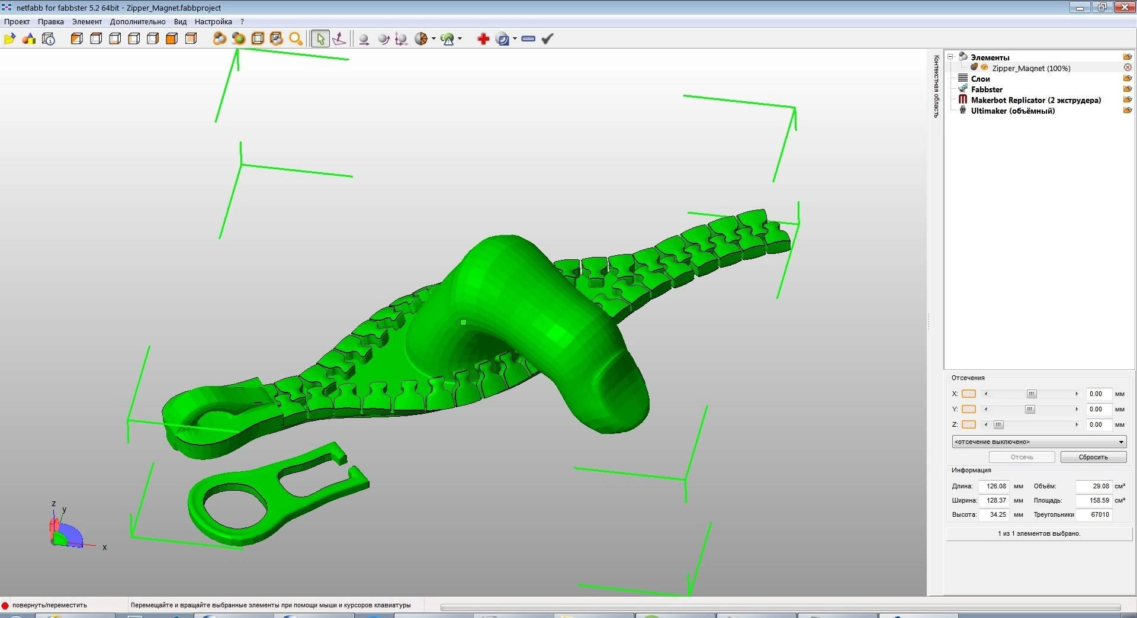
Task: Open the Элемент menu
Action: [x=86, y=21]
